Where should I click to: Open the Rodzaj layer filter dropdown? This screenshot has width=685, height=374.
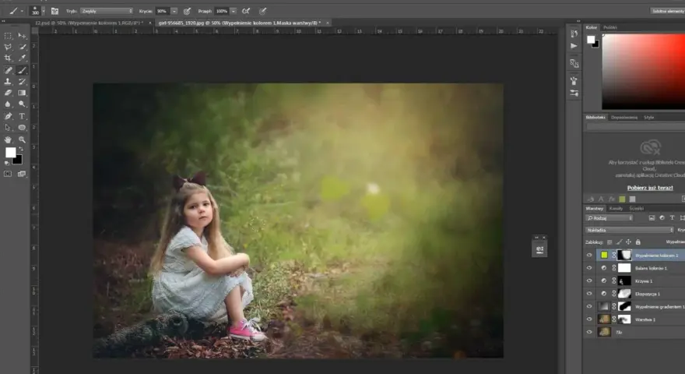tap(609, 218)
